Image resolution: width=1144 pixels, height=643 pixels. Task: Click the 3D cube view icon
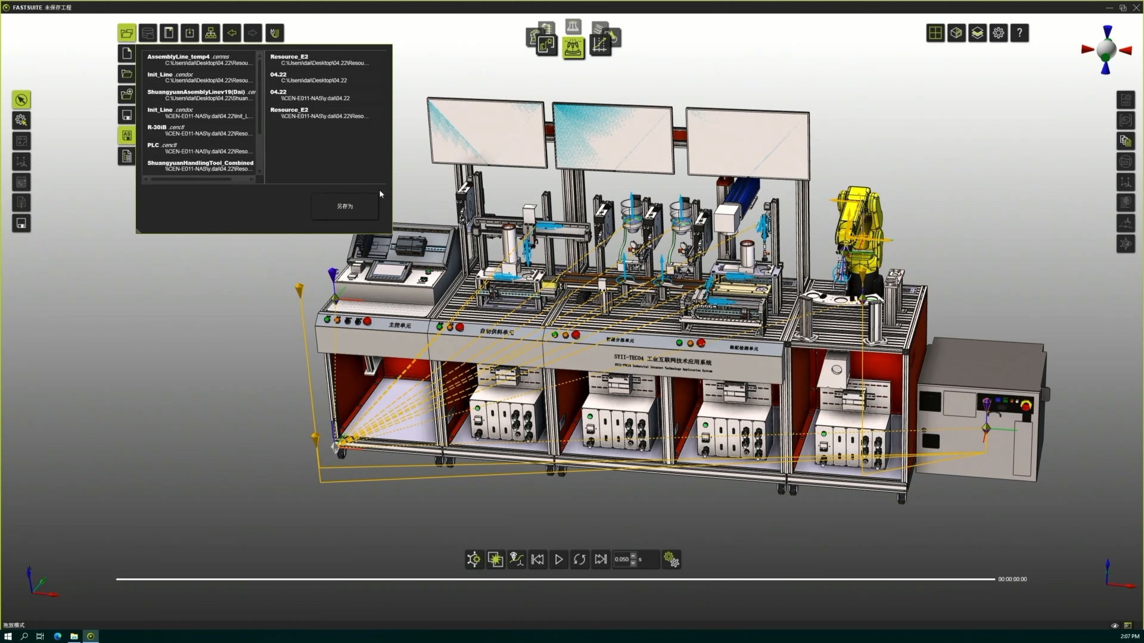coord(956,33)
